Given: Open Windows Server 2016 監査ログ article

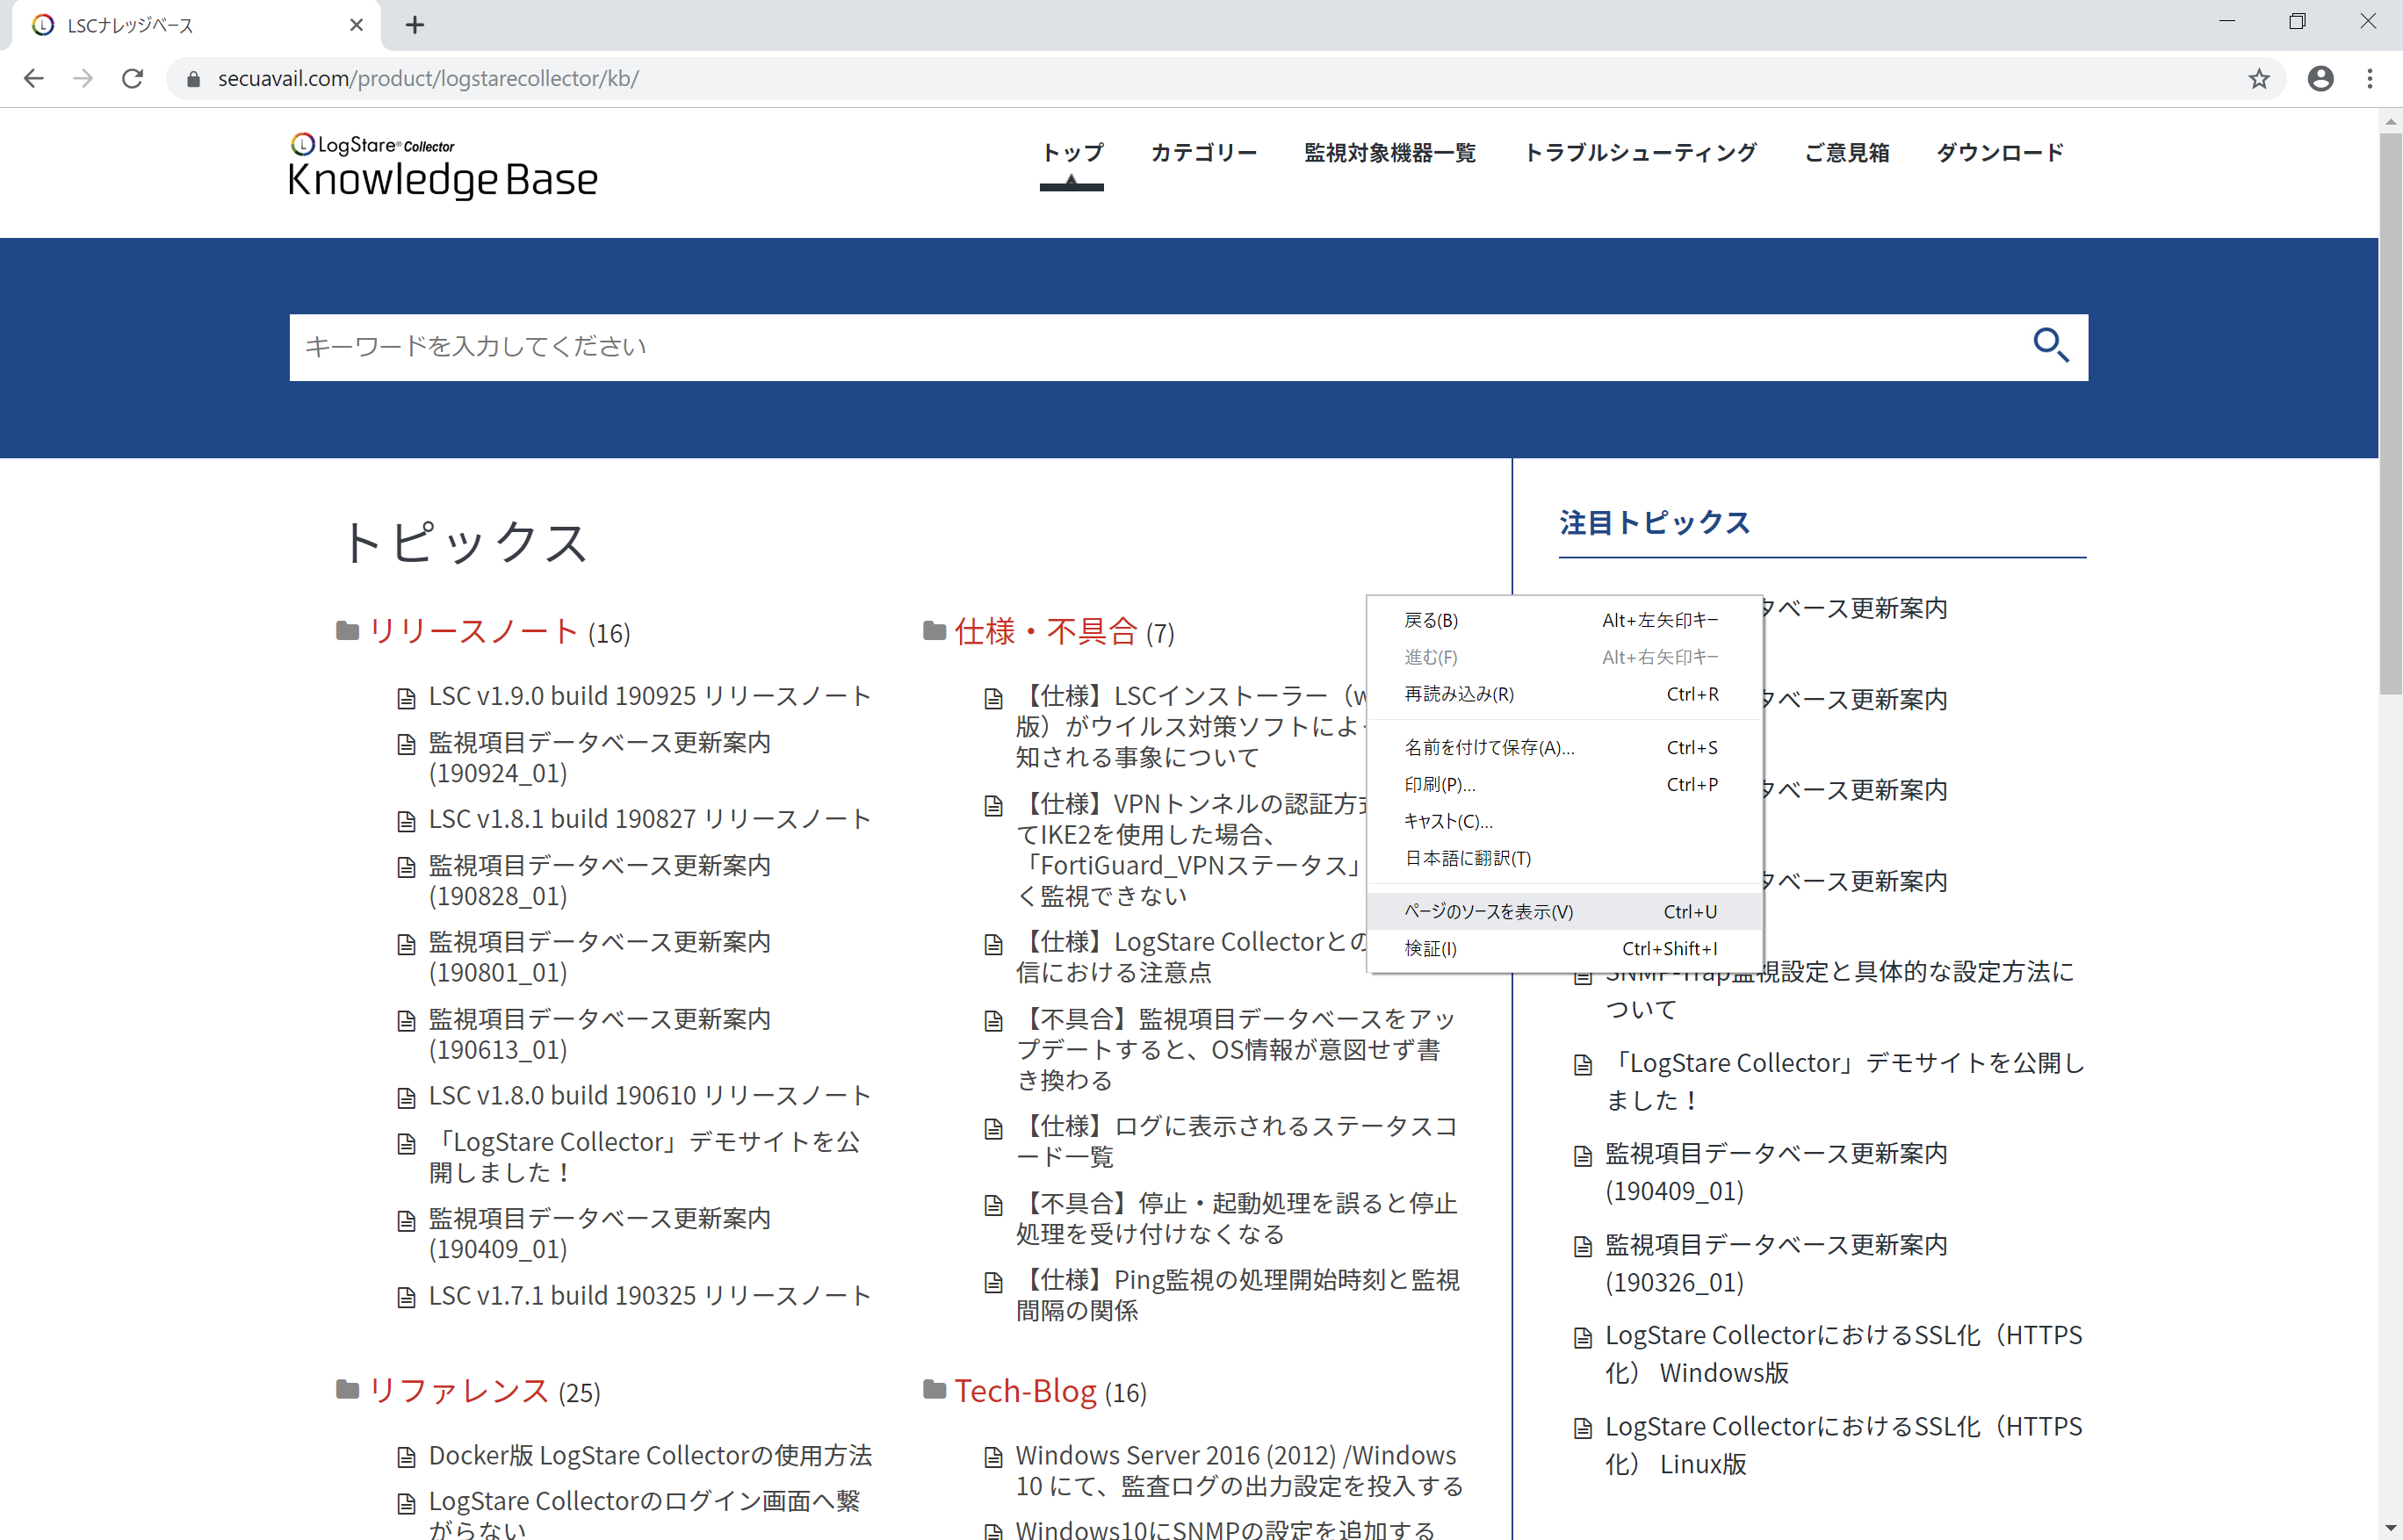Looking at the screenshot, I should 1238,1470.
